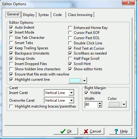This screenshot has height=139, width=137.
Task: Enable Highlight matching braces/parentheses
Action: (11, 106)
